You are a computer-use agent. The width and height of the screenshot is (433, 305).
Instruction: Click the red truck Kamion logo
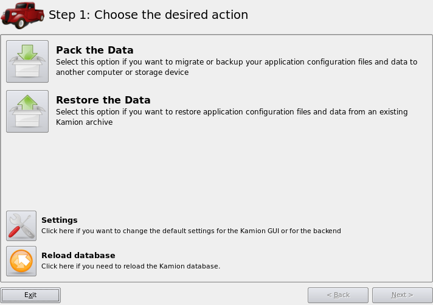point(23,15)
